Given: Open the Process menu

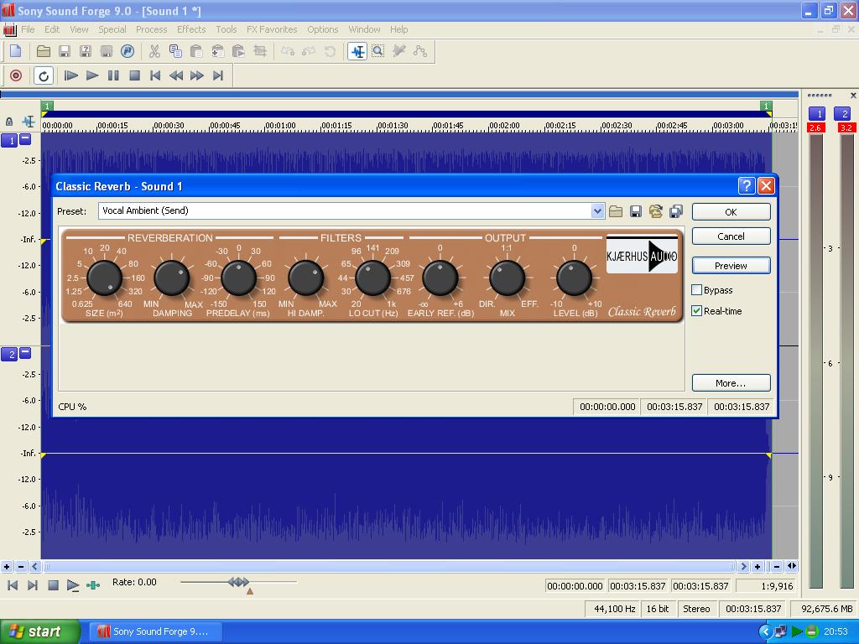Looking at the screenshot, I should (x=151, y=29).
